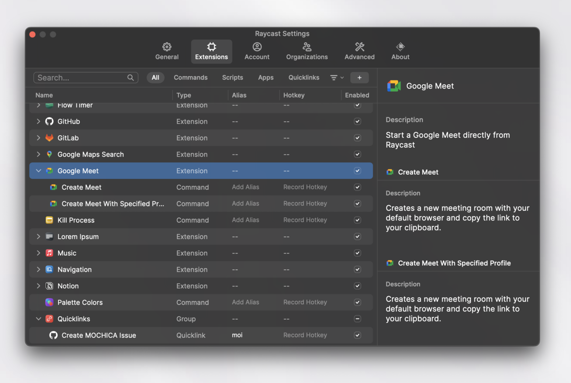571x383 pixels.
Task: Expand the Notion extension row
Action: (x=39, y=286)
